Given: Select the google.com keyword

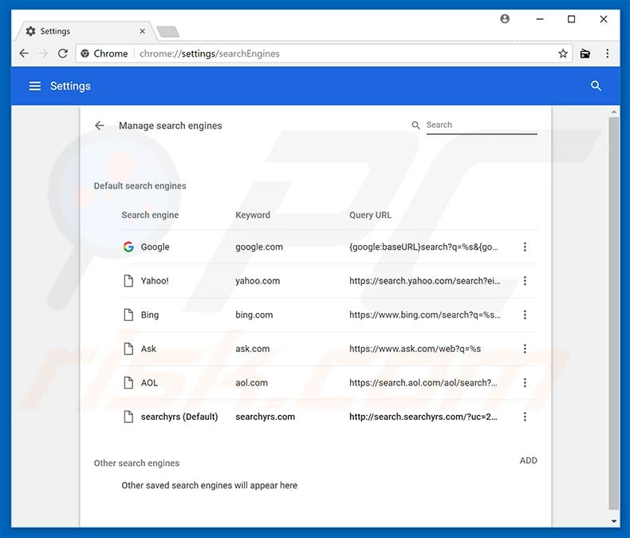Looking at the screenshot, I should point(259,247).
